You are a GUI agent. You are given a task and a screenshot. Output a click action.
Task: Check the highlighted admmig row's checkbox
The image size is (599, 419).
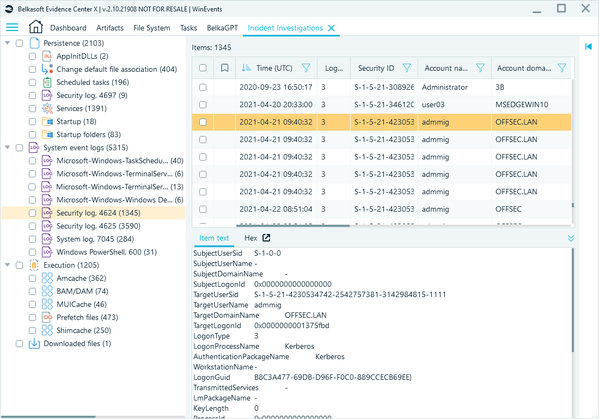203,122
